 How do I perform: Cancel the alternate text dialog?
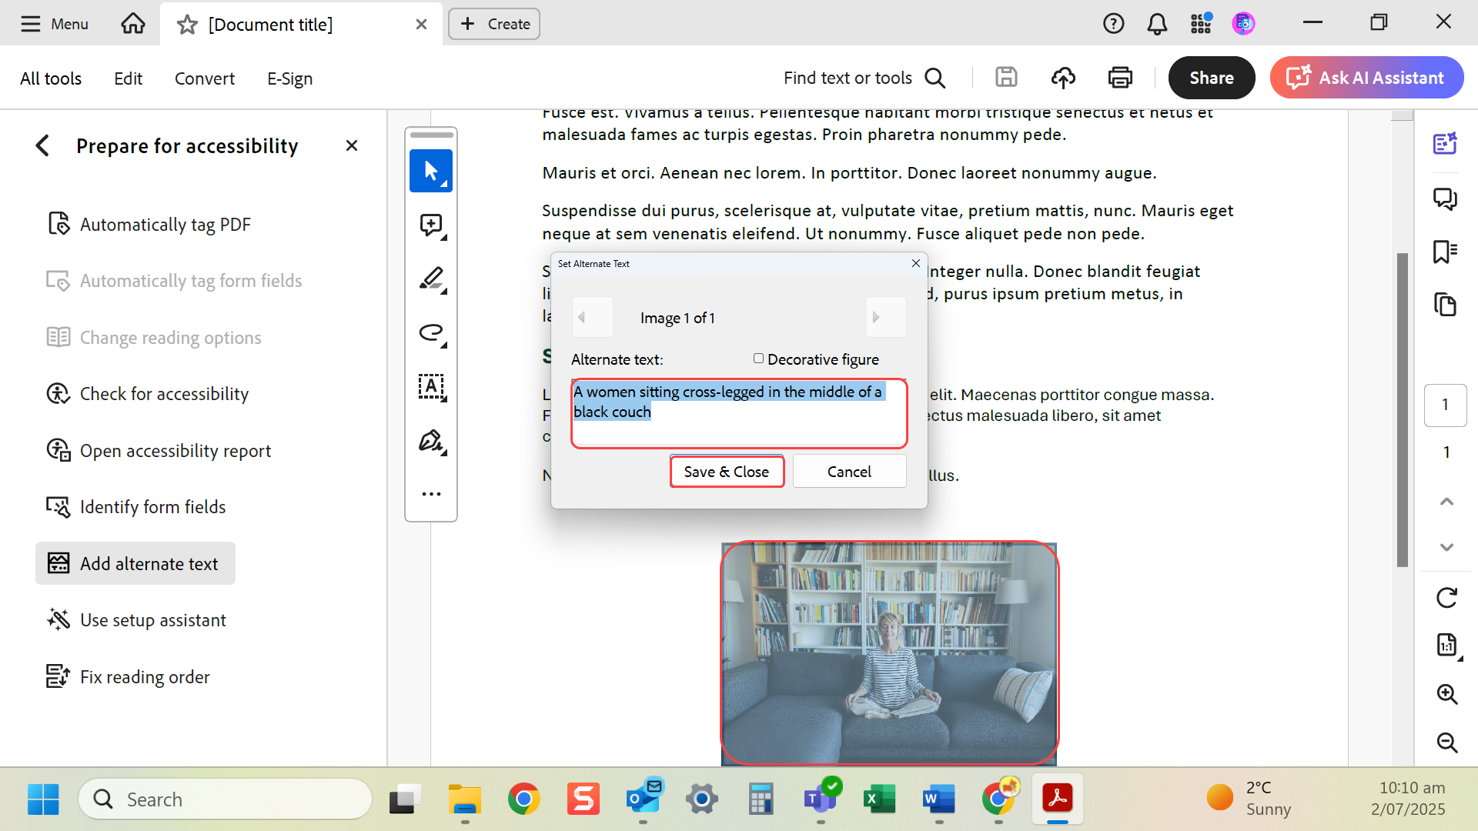(849, 472)
